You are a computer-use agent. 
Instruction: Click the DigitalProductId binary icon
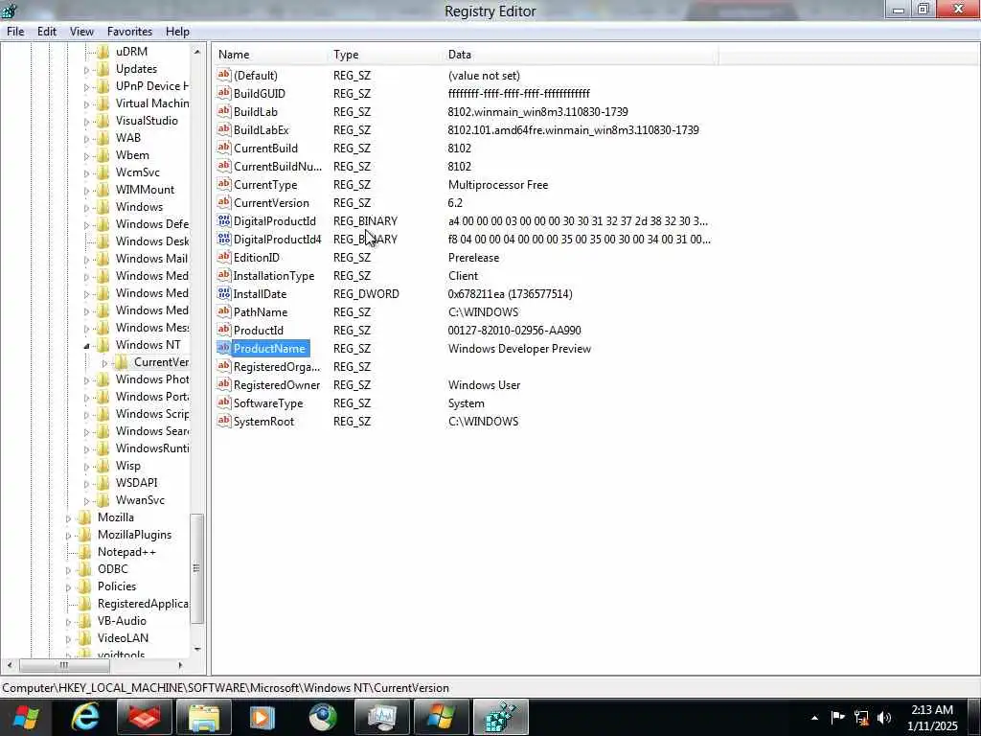tap(224, 221)
